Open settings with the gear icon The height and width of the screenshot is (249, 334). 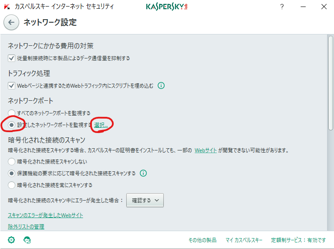[11, 240]
